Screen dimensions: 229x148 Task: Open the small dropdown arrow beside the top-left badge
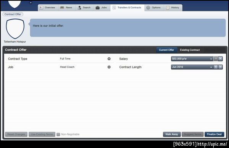pos(31,3)
